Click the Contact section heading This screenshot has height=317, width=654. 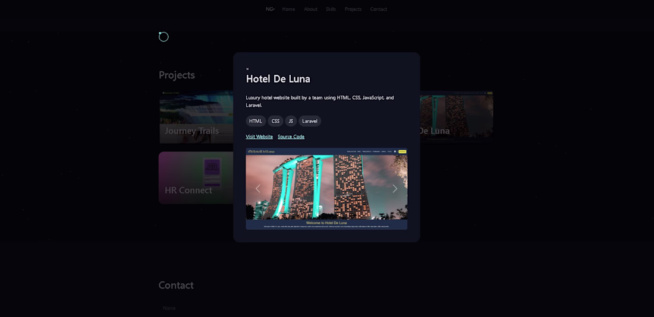pyautogui.click(x=176, y=286)
